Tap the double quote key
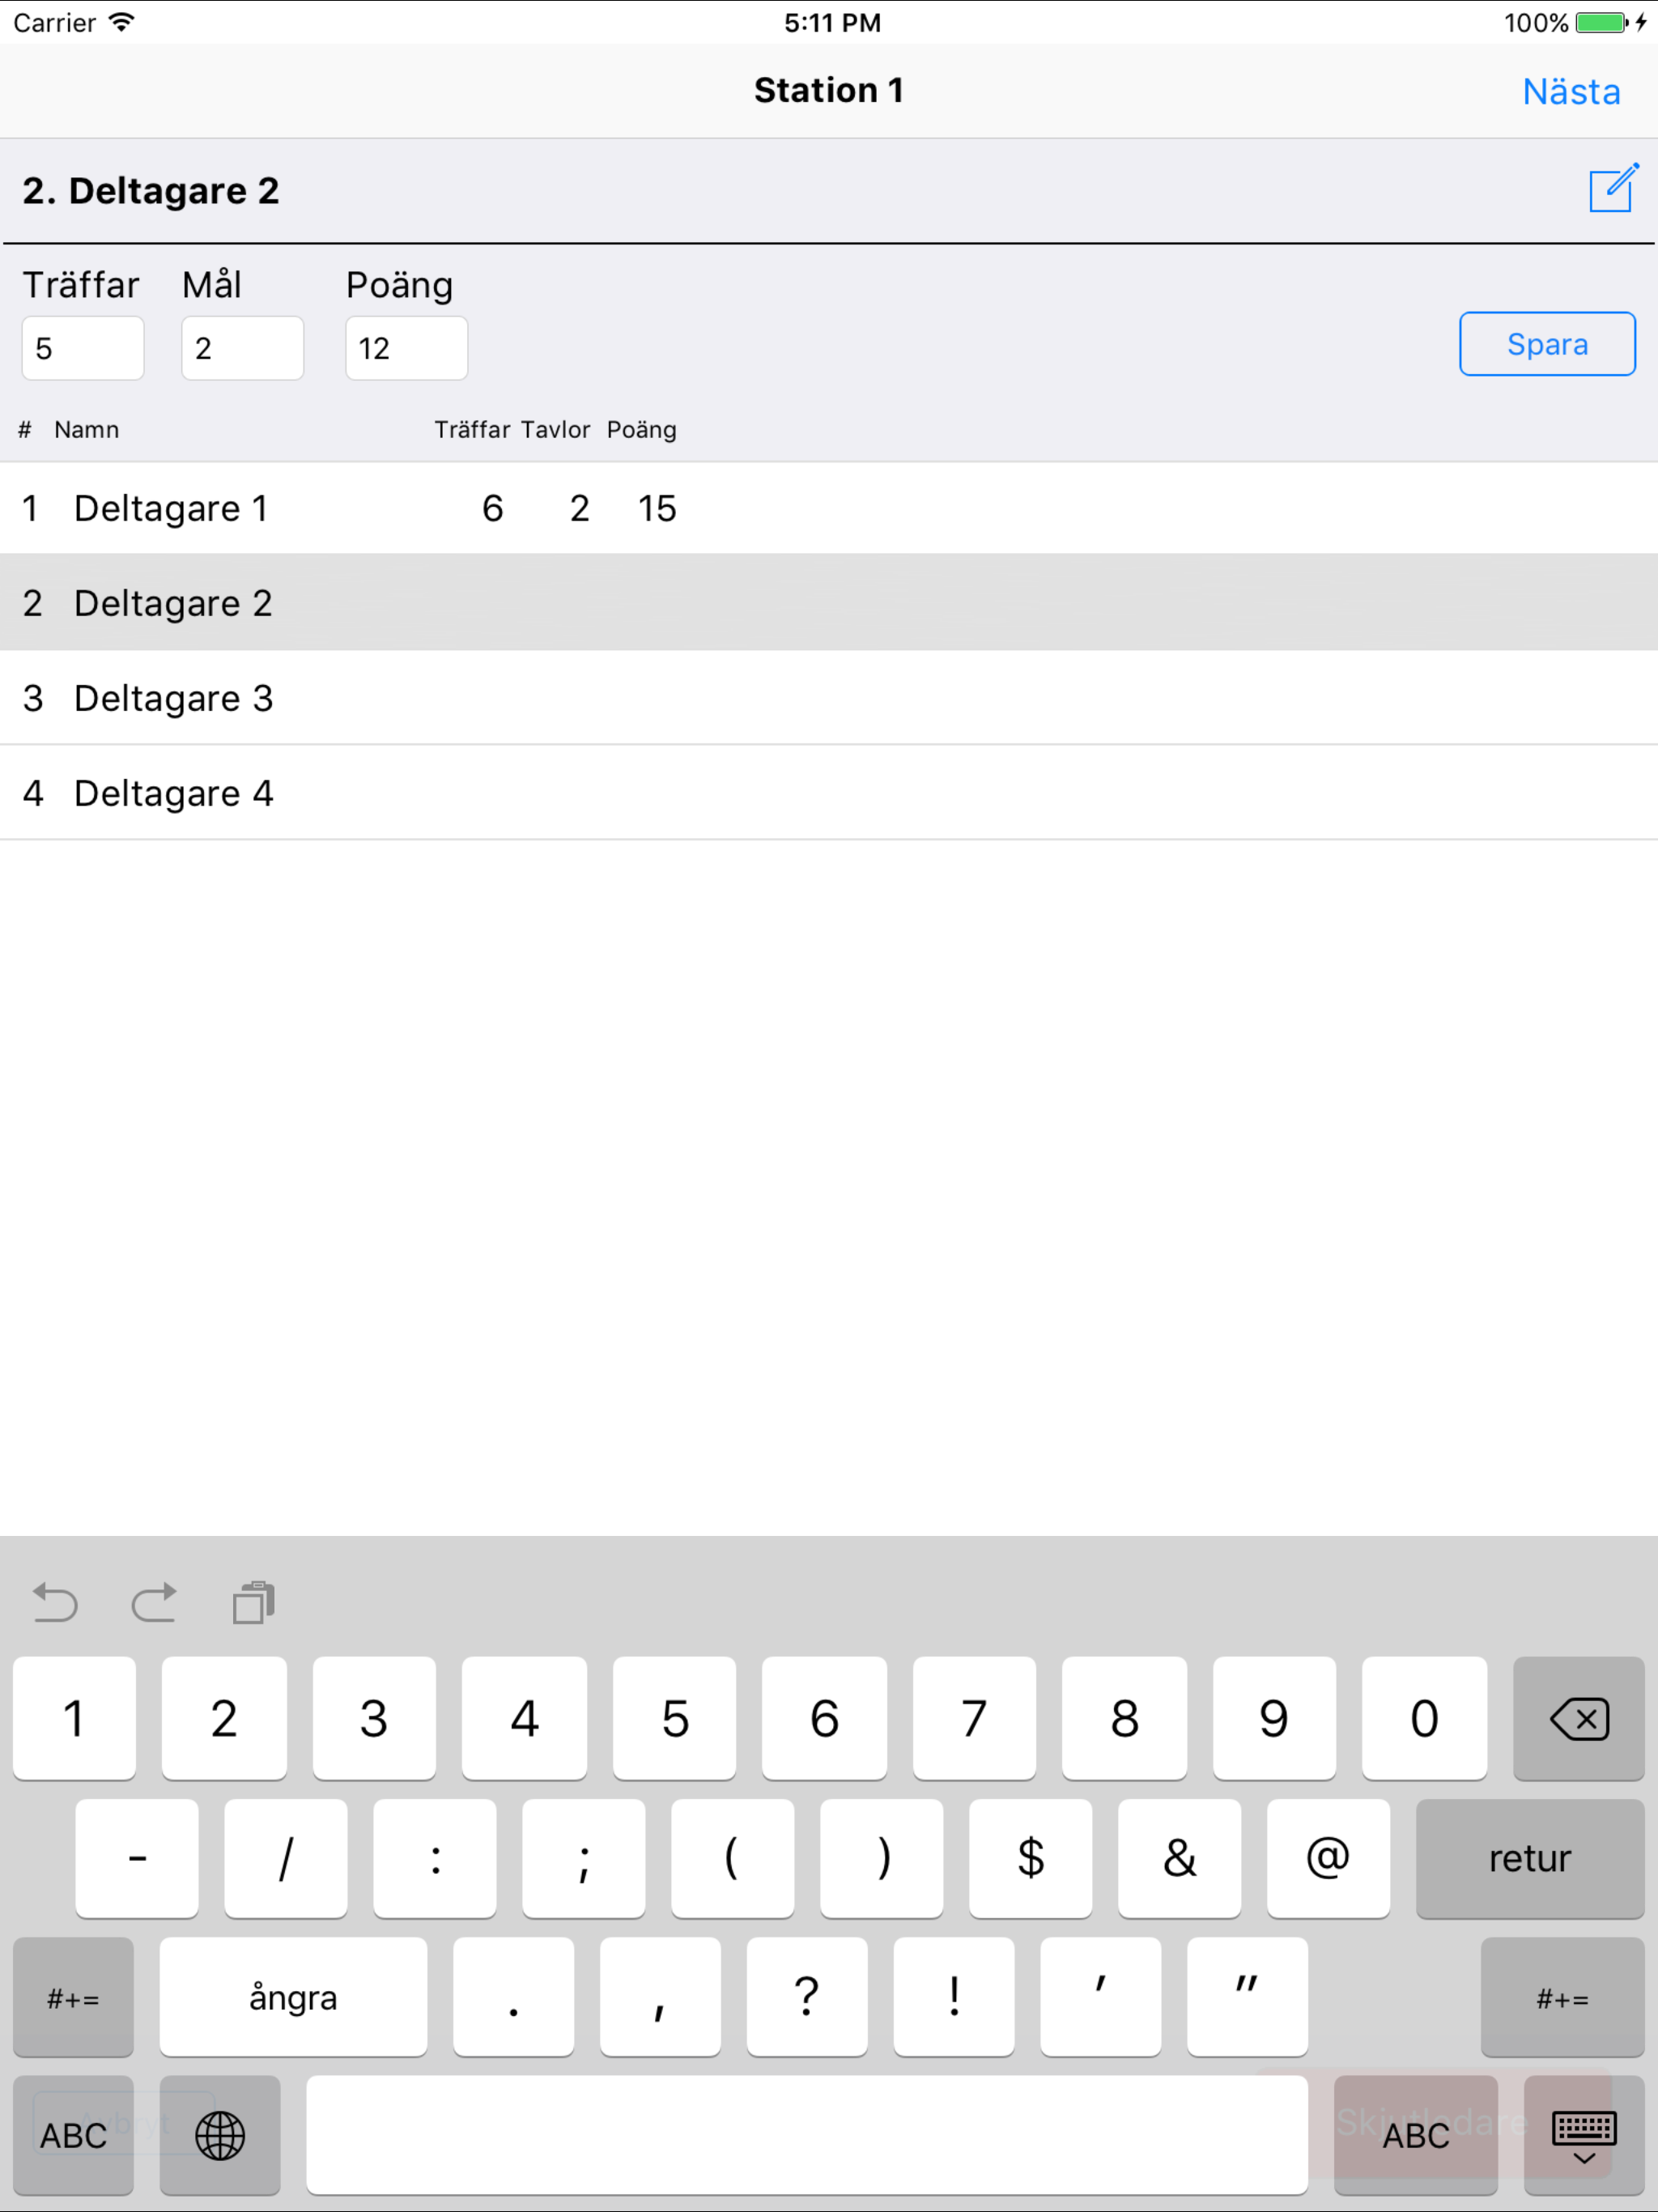 (1247, 1997)
